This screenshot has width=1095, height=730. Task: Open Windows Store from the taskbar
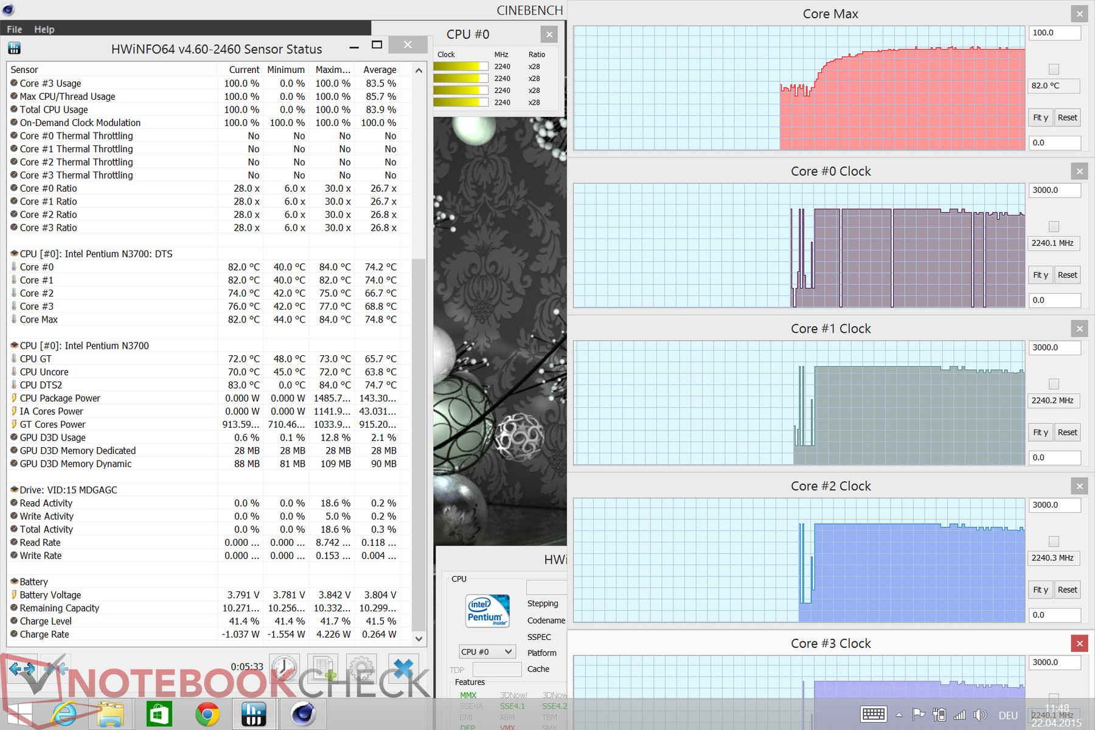159,714
